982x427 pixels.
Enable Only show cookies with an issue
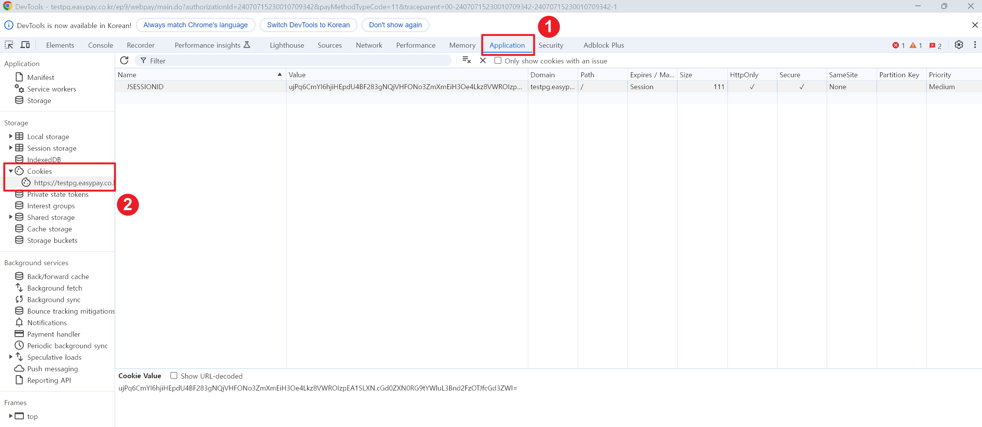pyautogui.click(x=498, y=61)
